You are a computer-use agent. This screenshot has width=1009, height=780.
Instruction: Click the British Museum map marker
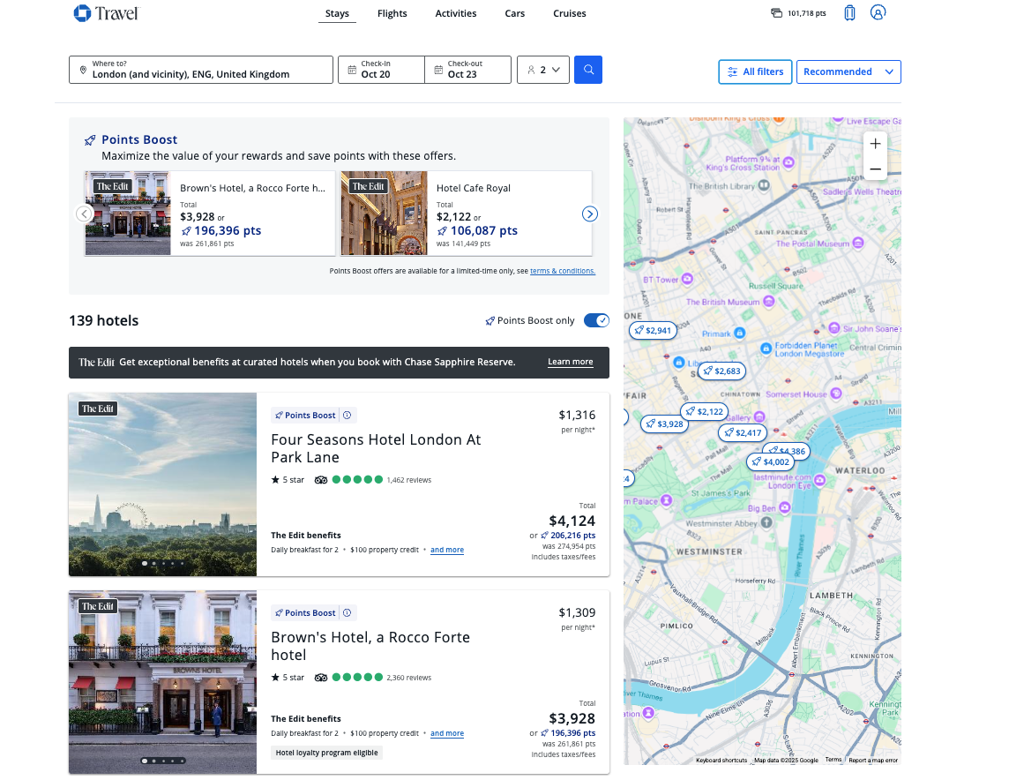tap(768, 301)
